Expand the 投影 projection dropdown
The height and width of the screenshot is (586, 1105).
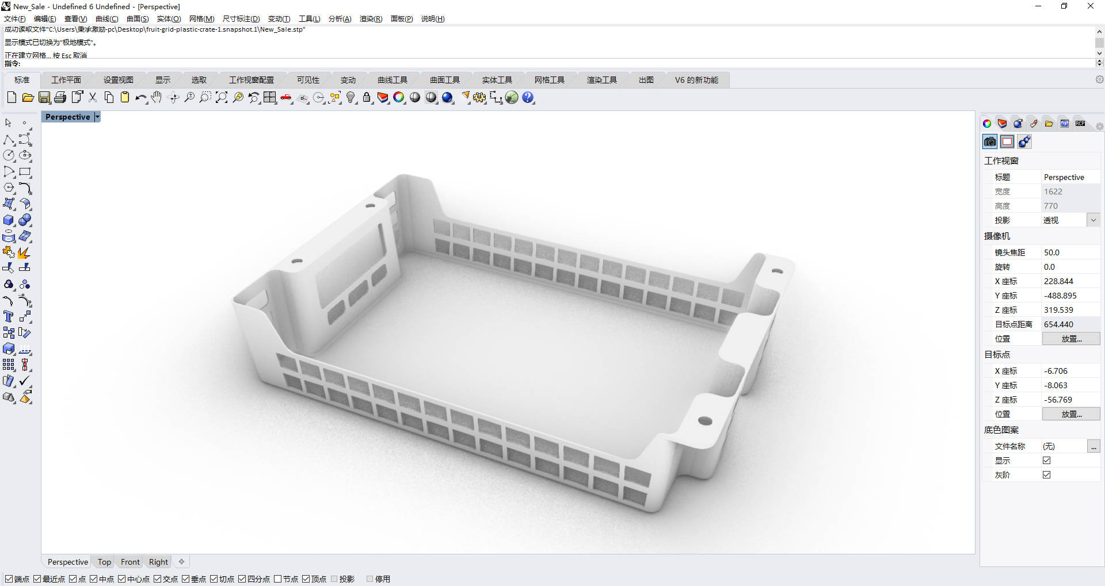1093,220
